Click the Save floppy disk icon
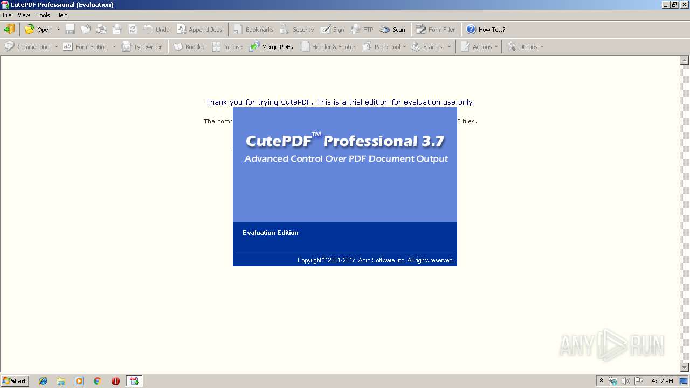 coord(71,30)
